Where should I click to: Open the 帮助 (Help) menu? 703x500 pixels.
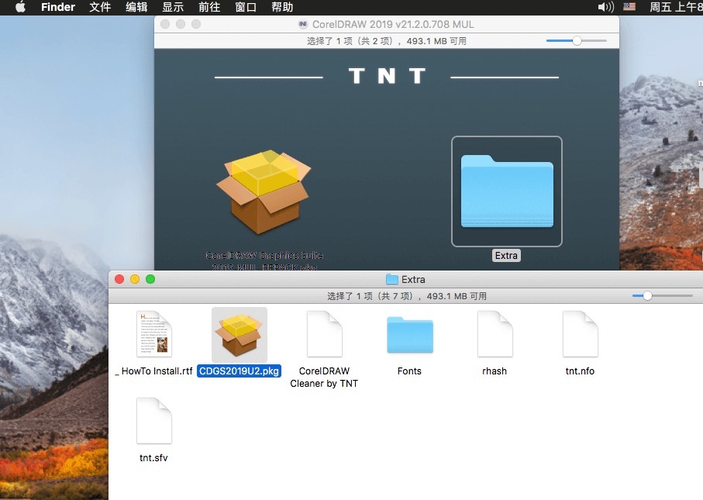coord(282,7)
